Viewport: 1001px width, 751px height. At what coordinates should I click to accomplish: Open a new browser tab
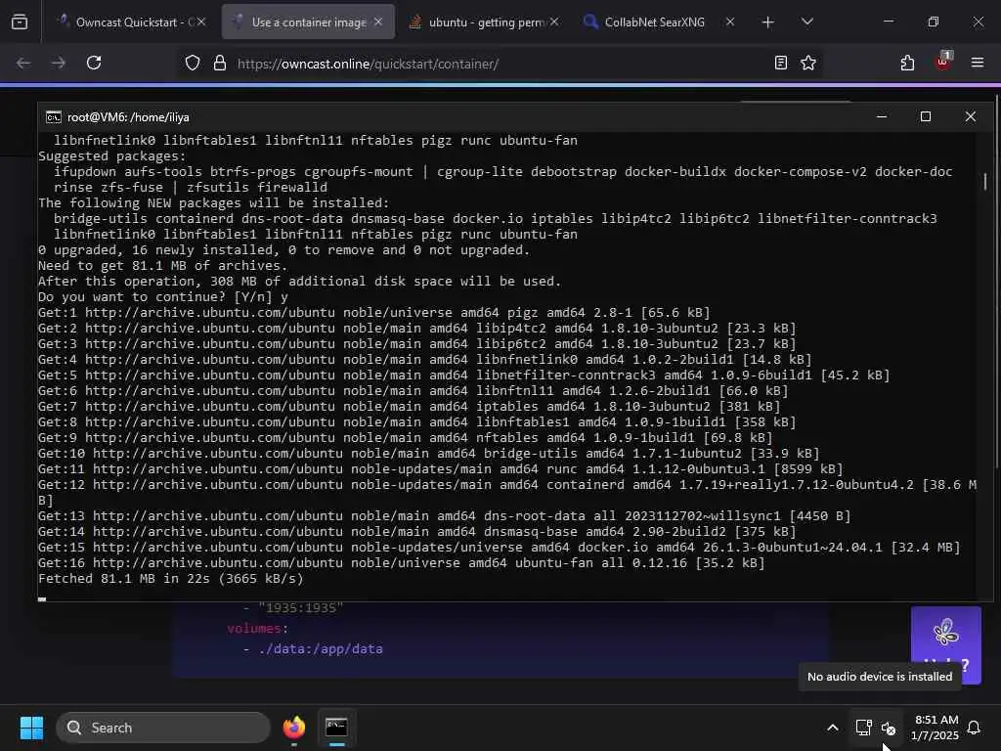pos(768,22)
